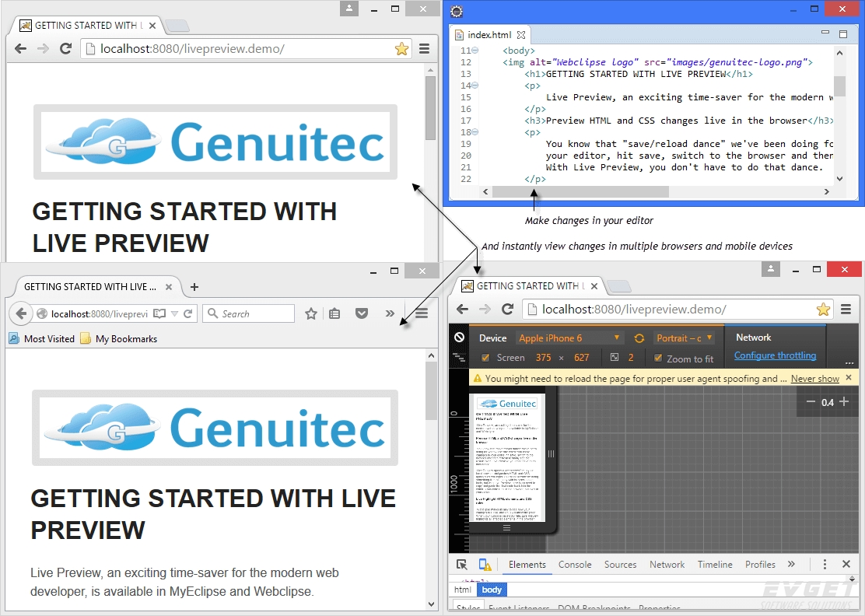Toggle the Screen checkbox in device toolbar
Viewport: 865px width, 616px height.
click(x=485, y=357)
